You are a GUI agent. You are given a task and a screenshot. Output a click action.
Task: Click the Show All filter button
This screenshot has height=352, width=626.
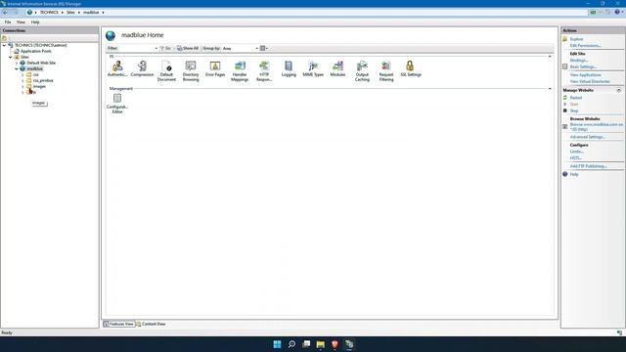tap(188, 48)
